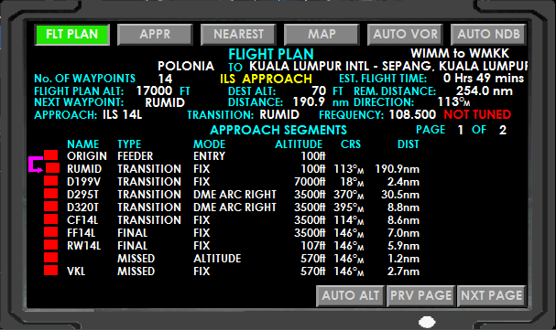This screenshot has height=330, width=556.
Task: Click the white oval knob on bezel
Action: [427, 322]
